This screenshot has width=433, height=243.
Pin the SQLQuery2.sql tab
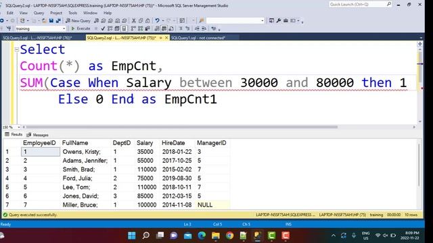coord(161,38)
